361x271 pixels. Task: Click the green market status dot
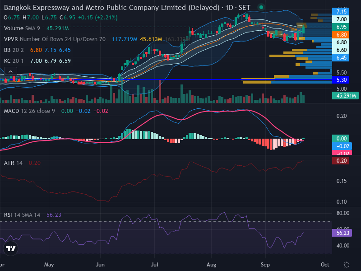[261, 7]
